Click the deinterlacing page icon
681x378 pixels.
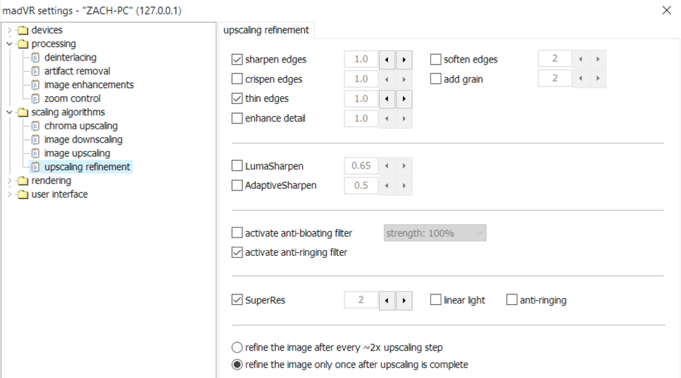pos(35,58)
